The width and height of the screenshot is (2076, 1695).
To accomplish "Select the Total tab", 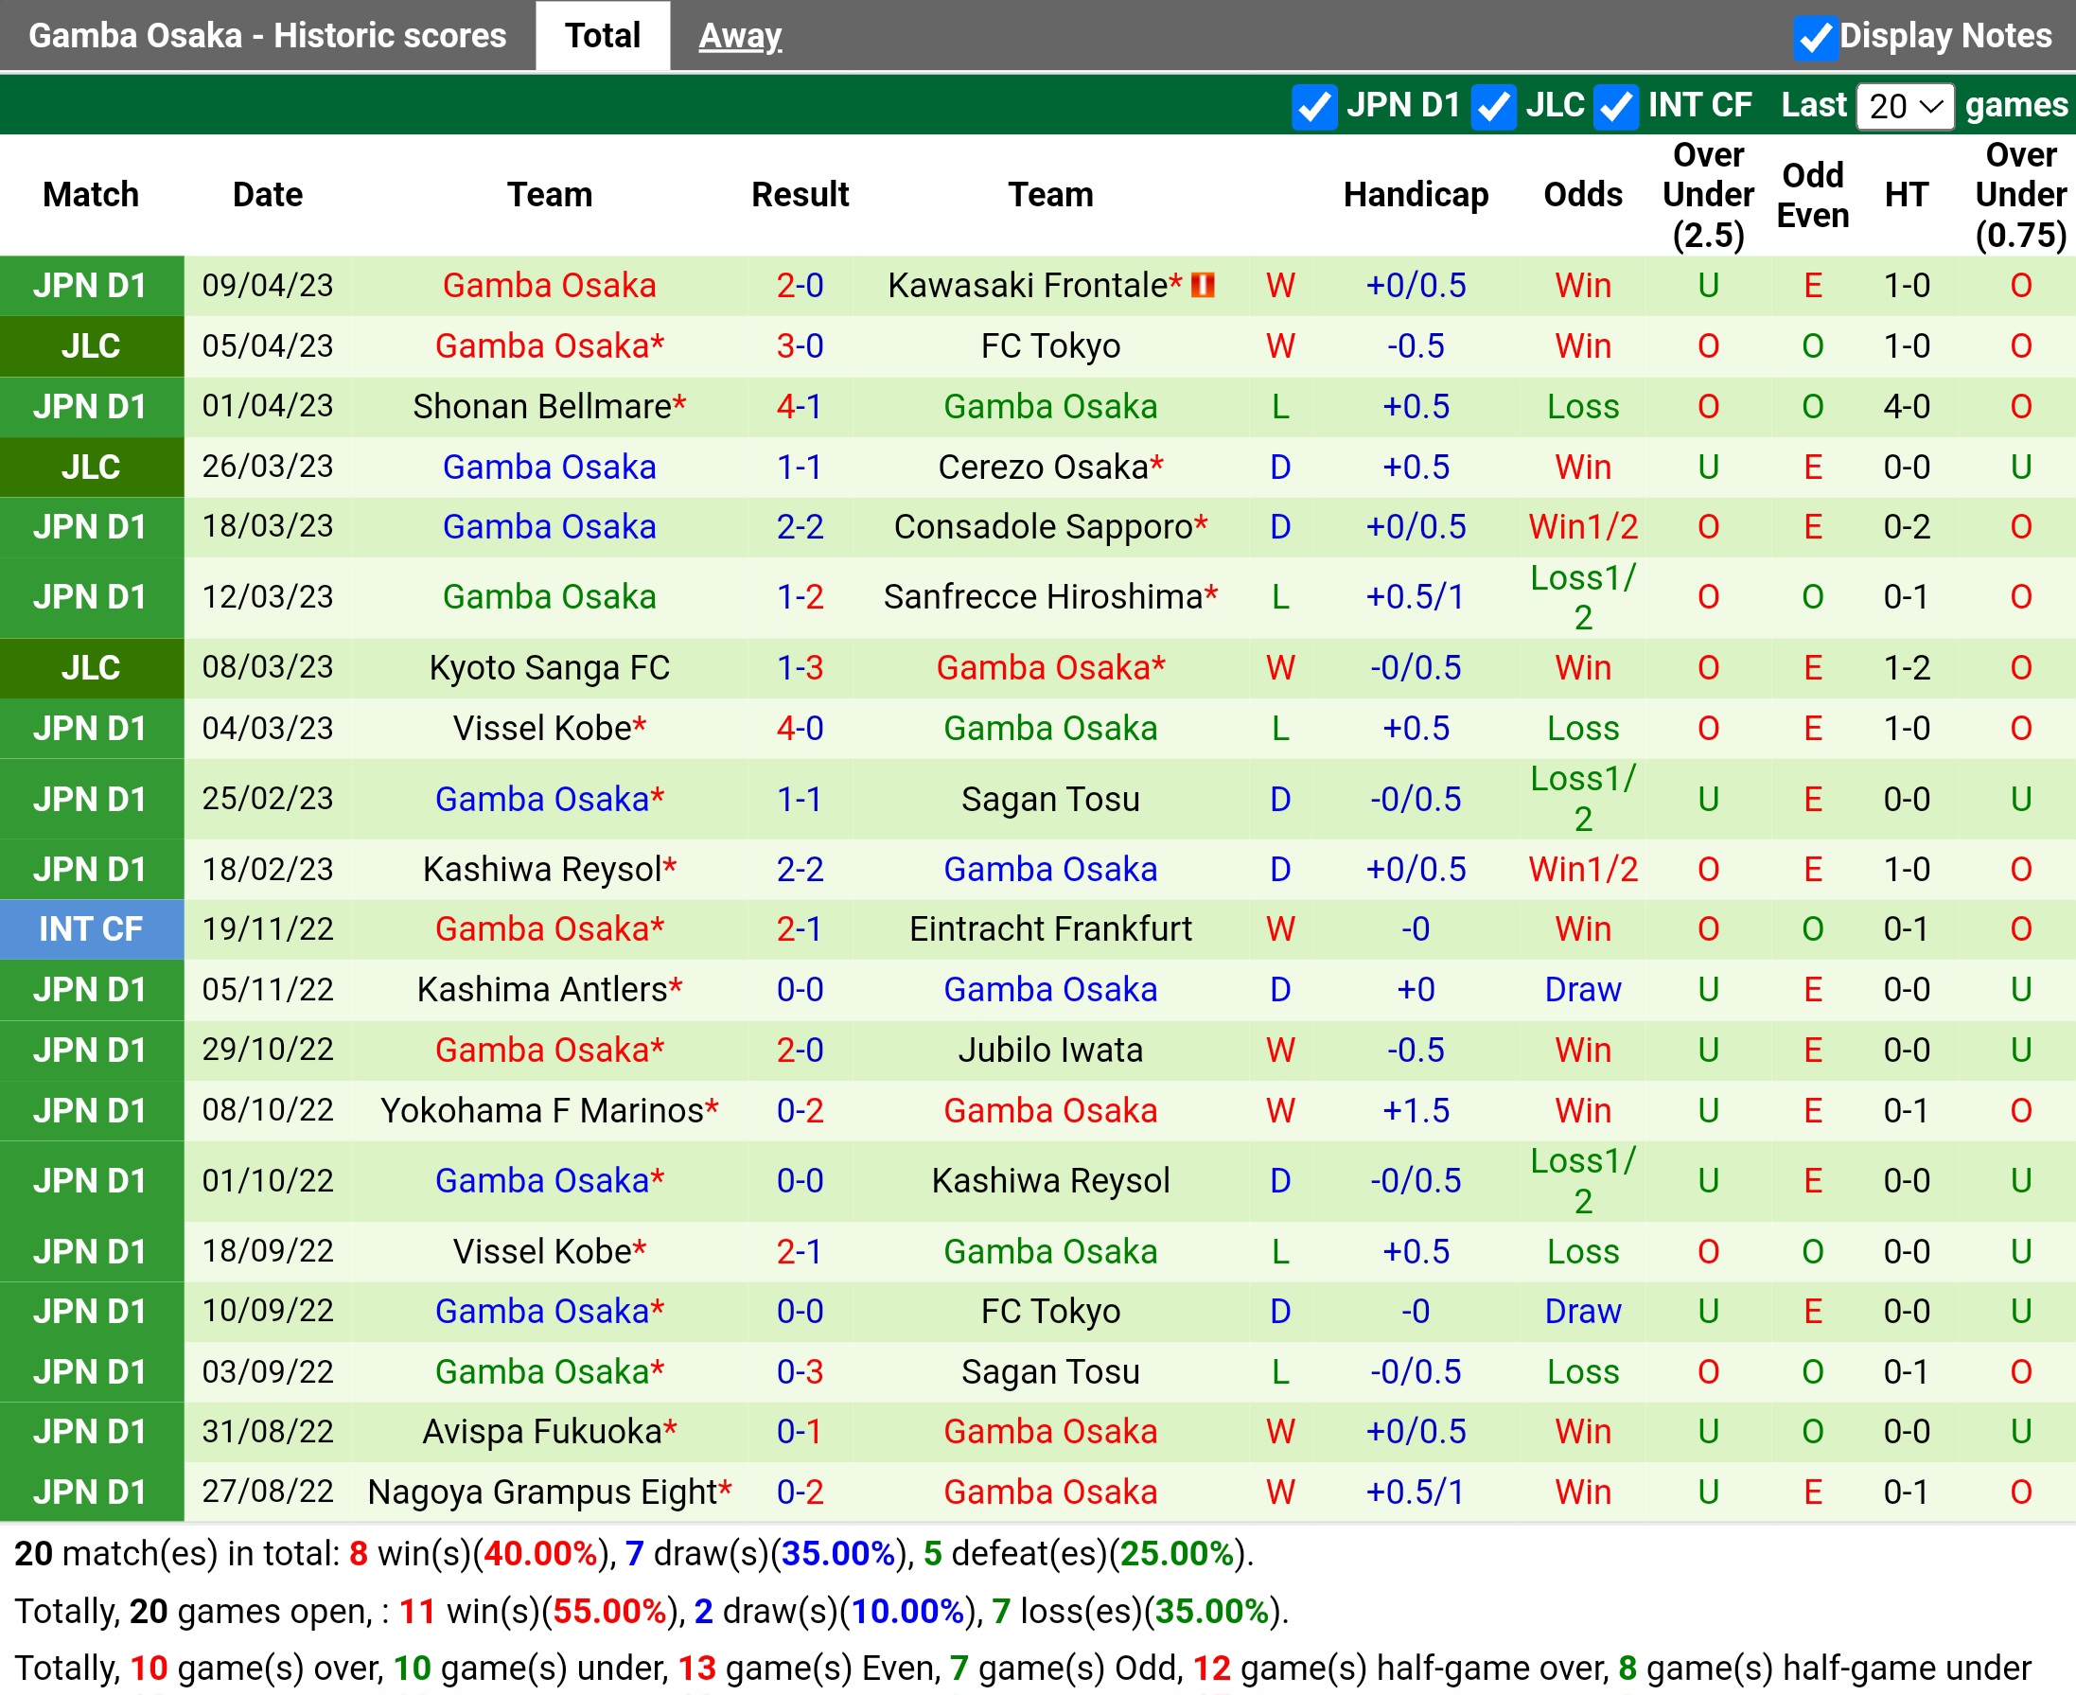I will [x=602, y=36].
